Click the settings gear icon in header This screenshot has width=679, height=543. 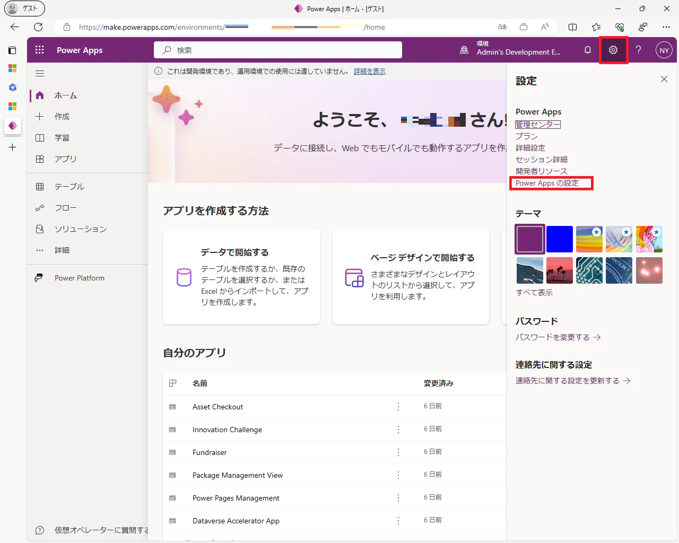tap(613, 50)
